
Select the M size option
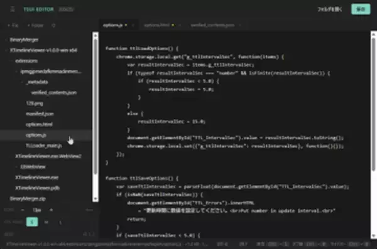pos(46,222)
